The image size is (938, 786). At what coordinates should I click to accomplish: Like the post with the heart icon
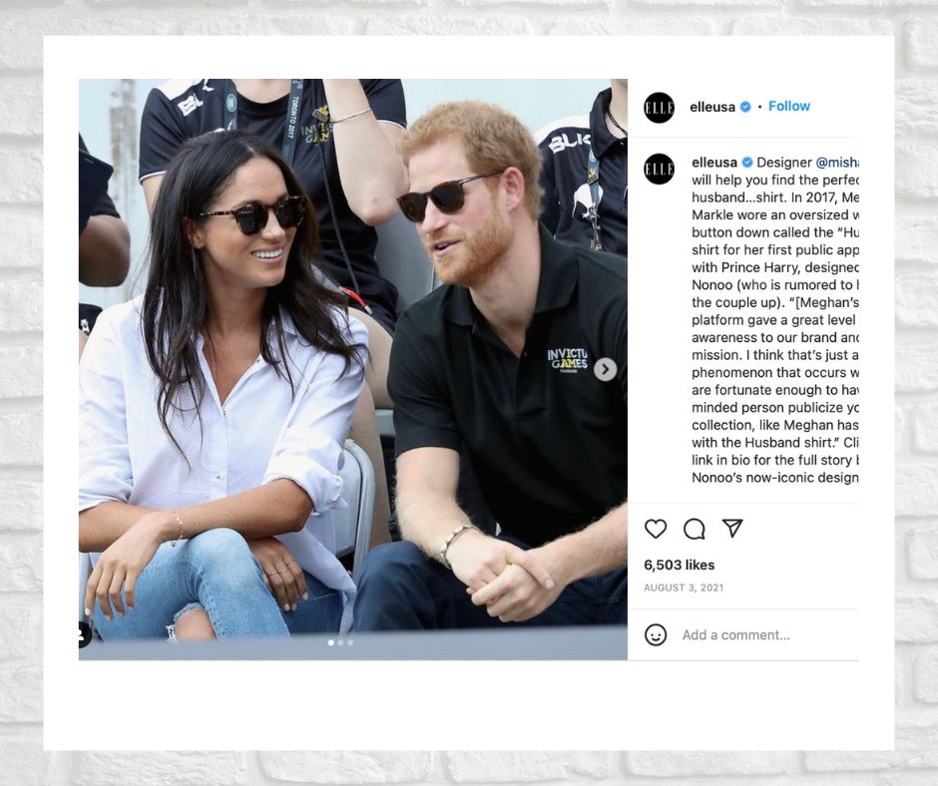(656, 529)
